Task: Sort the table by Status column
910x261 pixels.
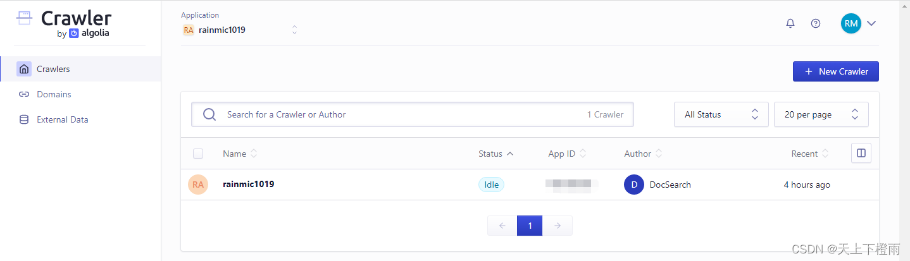Action: click(x=496, y=154)
